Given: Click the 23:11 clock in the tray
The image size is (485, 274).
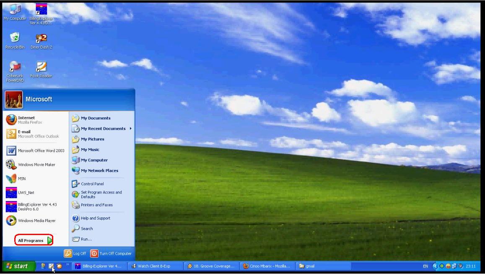Looking at the screenshot, I should coord(471,266).
